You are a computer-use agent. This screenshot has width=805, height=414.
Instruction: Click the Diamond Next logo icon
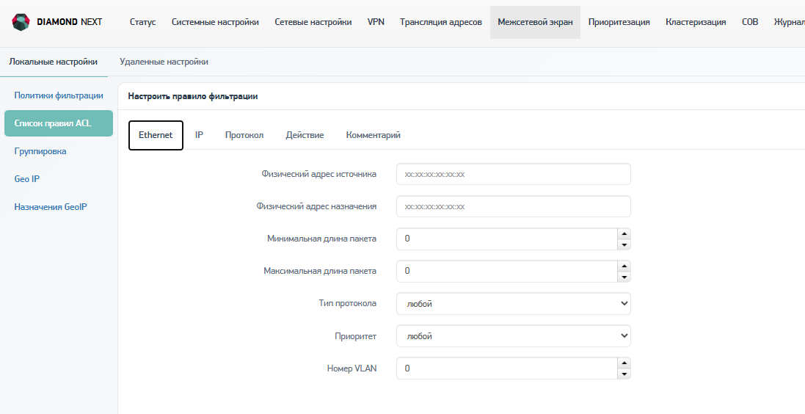tap(21, 22)
